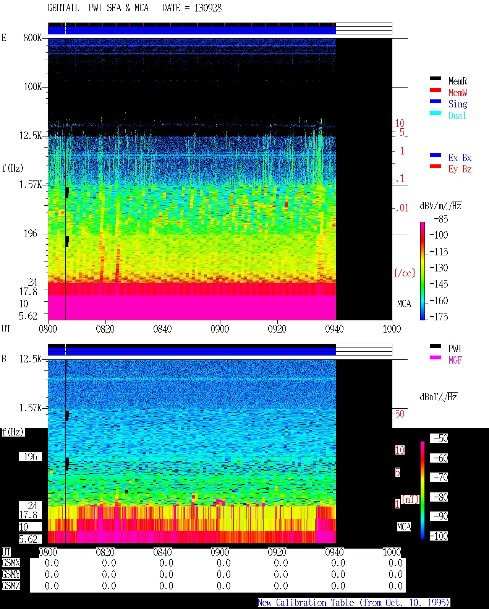This screenshot has width=489, height=609.
Task: Click the dBnT magnetic field color bar
Action: (x=423, y=490)
